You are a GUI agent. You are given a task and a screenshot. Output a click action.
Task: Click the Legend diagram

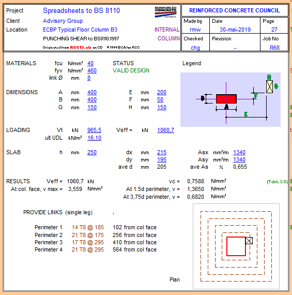(230, 99)
